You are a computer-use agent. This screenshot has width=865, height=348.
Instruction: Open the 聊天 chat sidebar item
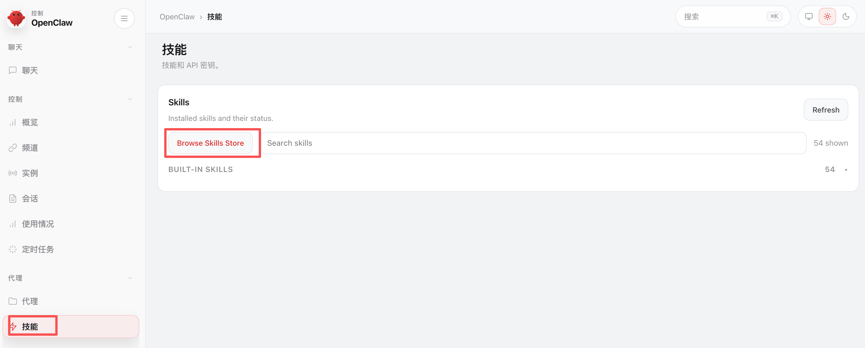point(30,70)
